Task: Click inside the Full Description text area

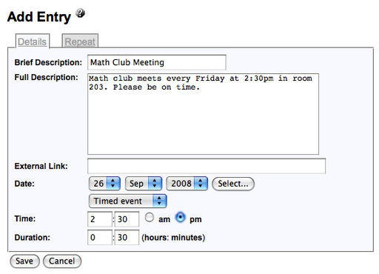Action: [x=203, y=114]
